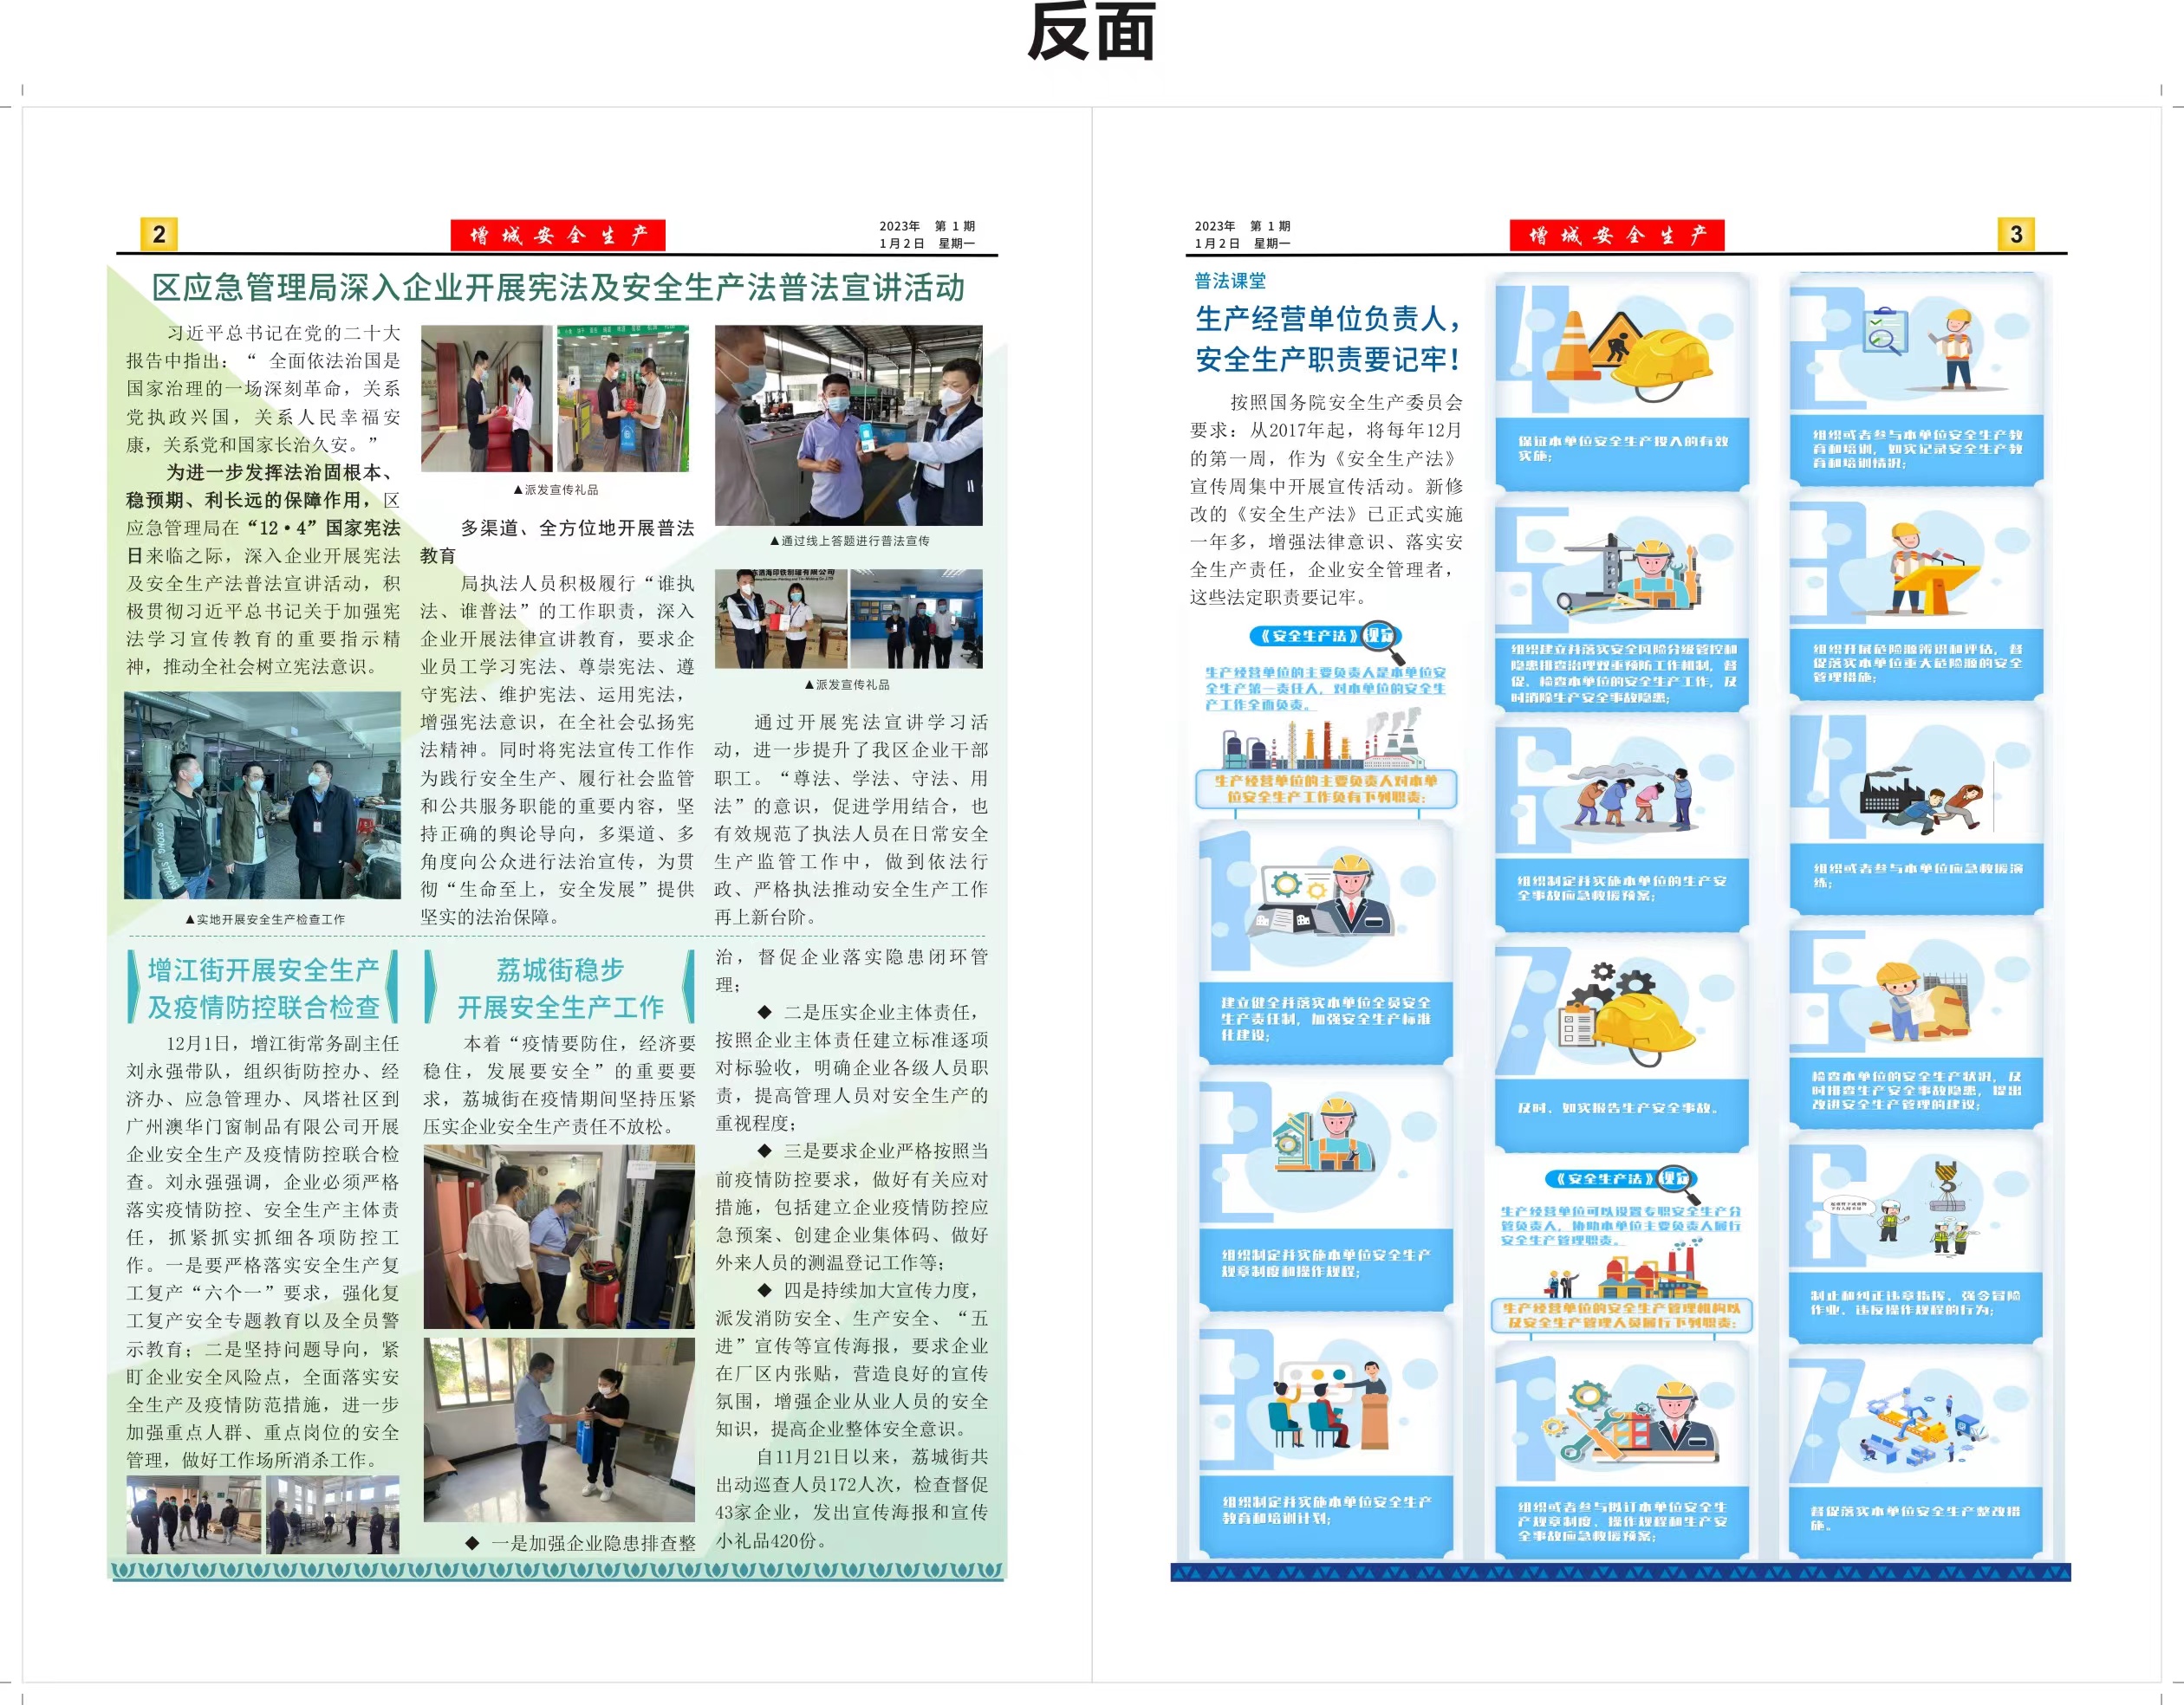Screen dimensions: 2184x1705
Task: Click the caption ▲实地开展安全生产检查工作
Action: 264,918
